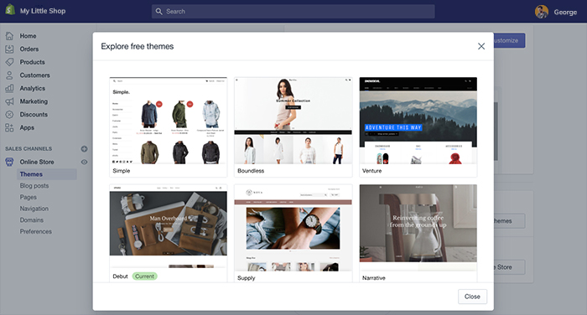Add a sales channel with plus icon
587x315 pixels.
coord(84,149)
